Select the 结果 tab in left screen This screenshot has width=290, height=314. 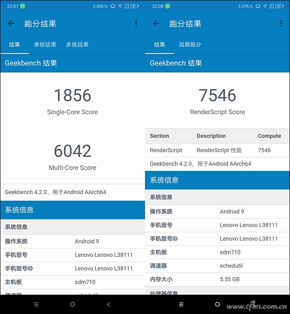[14, 44]
